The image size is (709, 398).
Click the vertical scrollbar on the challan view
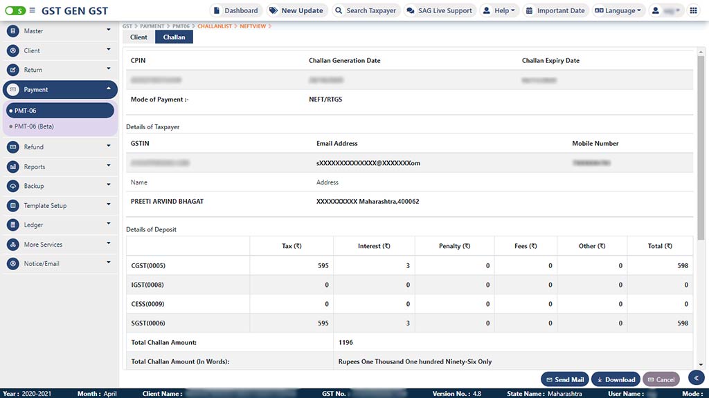700,138
